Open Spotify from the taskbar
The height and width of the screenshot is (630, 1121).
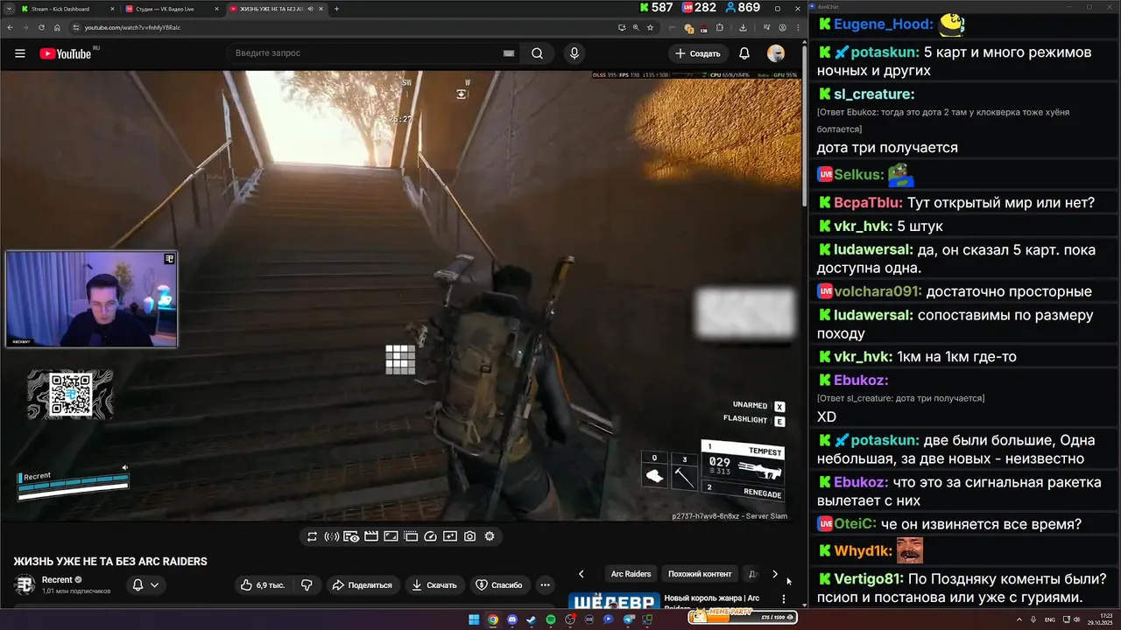[551, 619]
